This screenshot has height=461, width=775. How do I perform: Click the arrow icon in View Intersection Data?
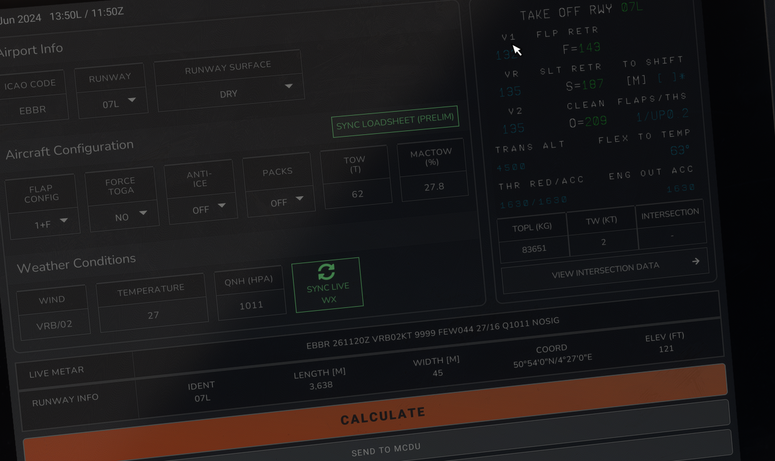tap(696, 261)
